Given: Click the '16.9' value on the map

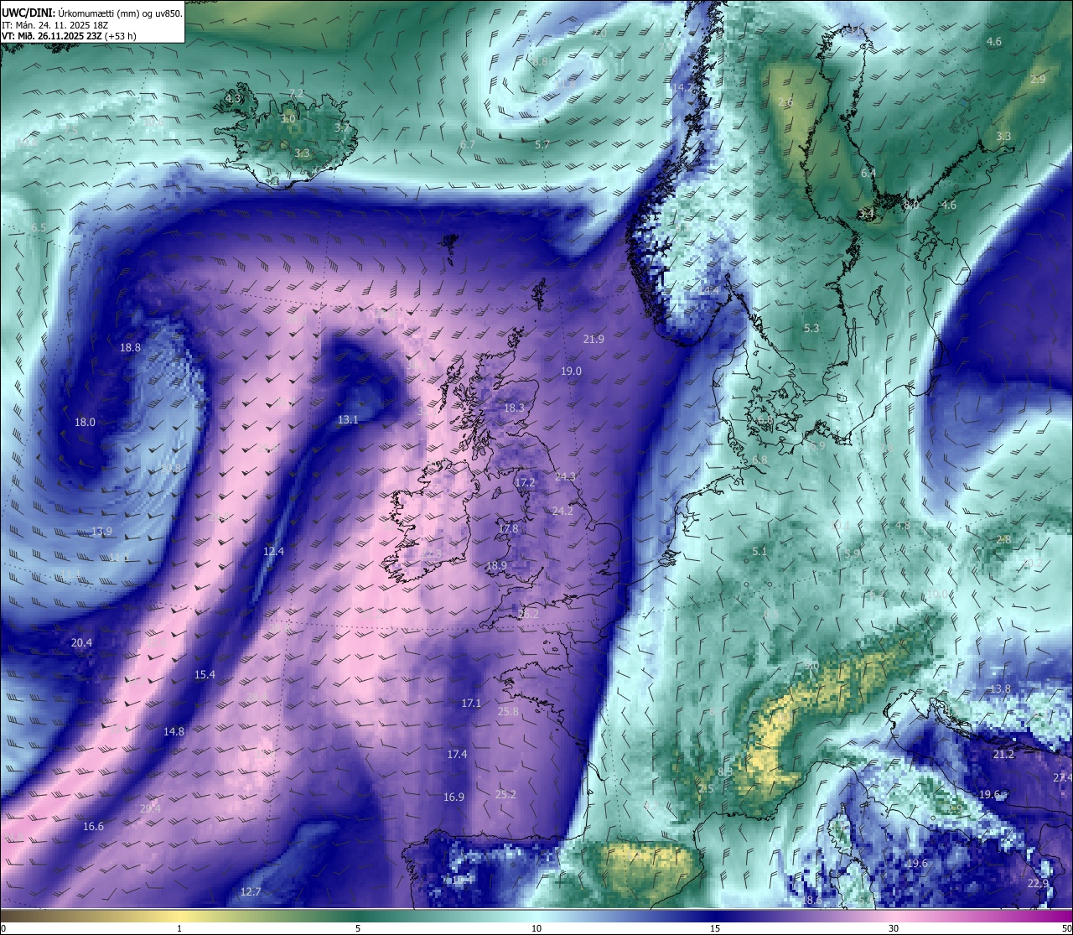Looking at the screenshot, I should (x=454, y=797).
